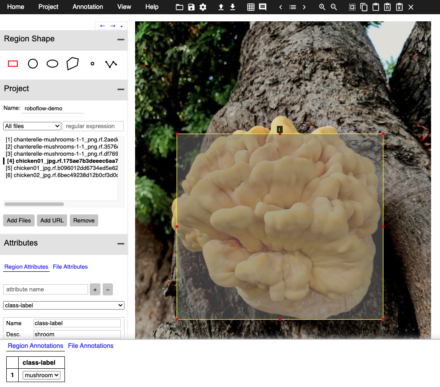Collapse the Project panel
Screen dimensions: 440x387
point(120,89)
